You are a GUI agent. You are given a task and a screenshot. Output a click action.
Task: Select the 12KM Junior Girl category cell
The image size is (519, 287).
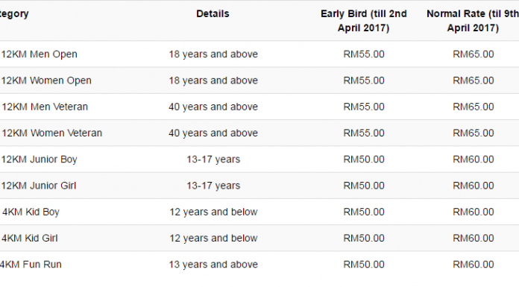click(x=39, y=186)
